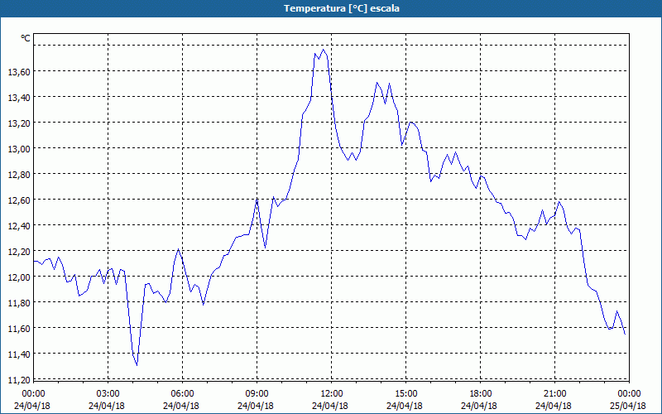The image size is (662, 414).
Task: Click the 06:00 time label
Action: 182,394
